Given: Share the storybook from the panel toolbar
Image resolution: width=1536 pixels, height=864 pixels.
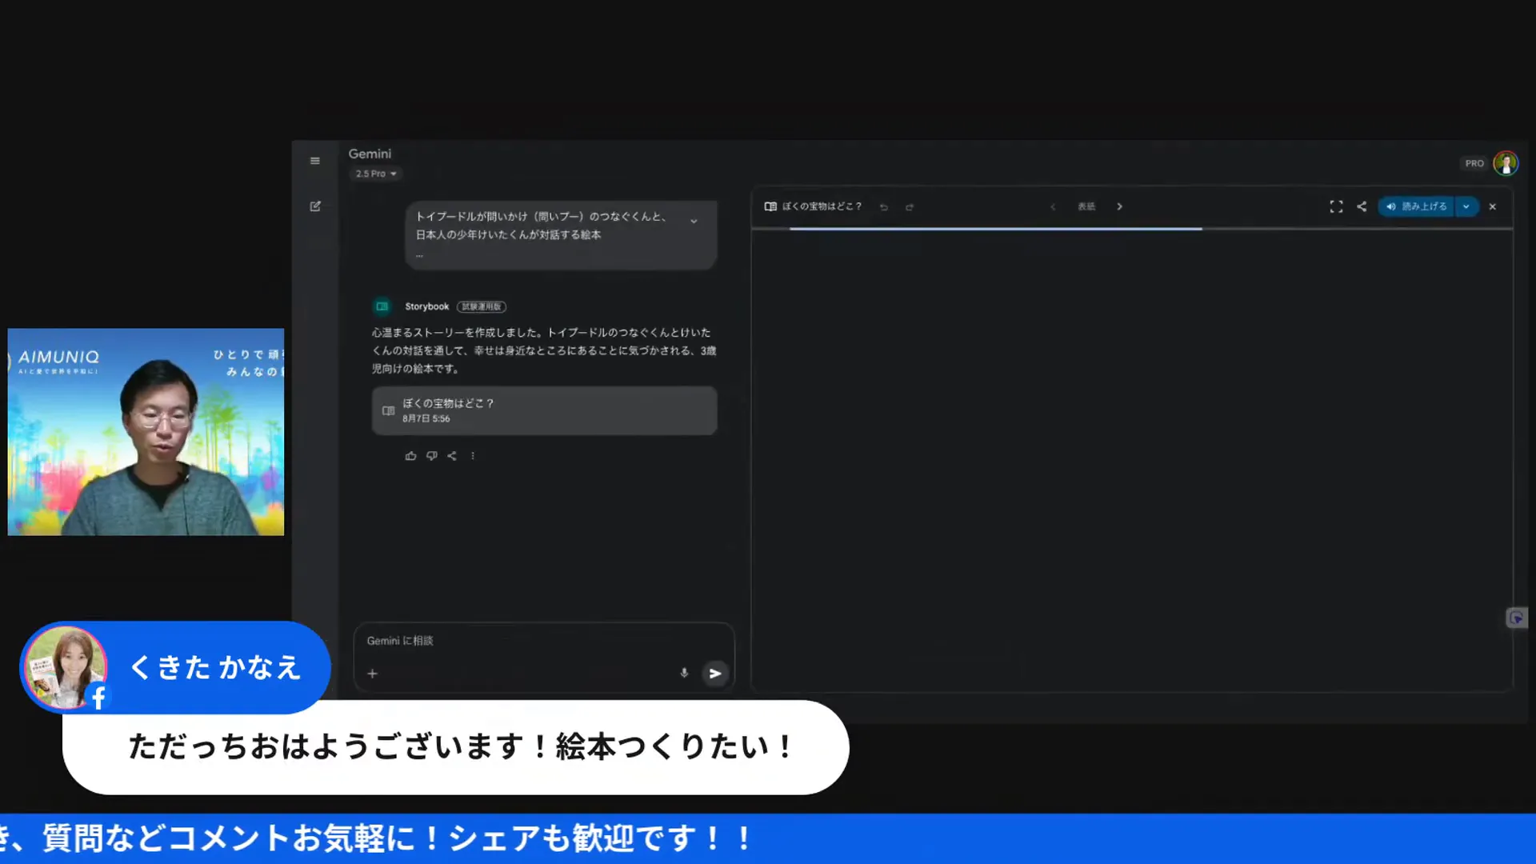Looking at the screenshot, I should (x=1362, y=206).
